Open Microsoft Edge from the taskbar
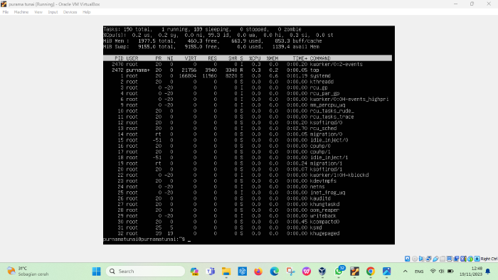Image resolution: width=498 pixels, height=280 pixels. click(x=275, y=271)
